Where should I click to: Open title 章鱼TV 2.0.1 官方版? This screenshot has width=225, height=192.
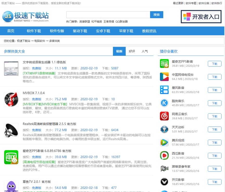[x=37, y=182]
